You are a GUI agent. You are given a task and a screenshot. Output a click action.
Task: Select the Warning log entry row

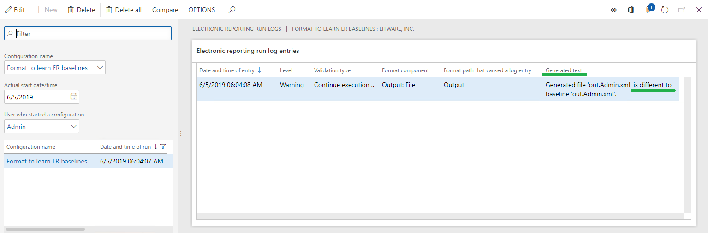pyautogui.click(x=292, y=85)
